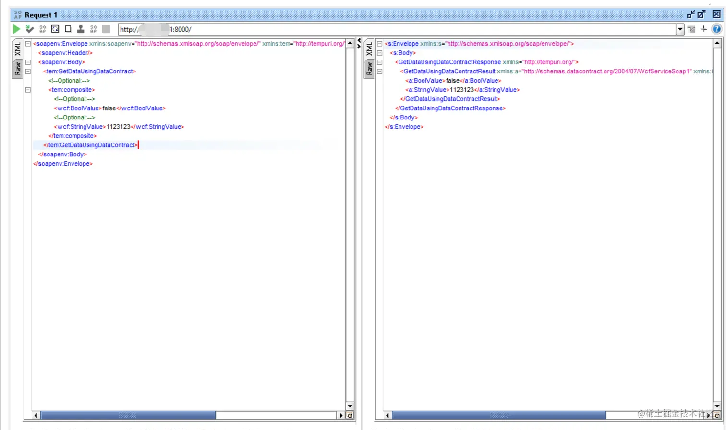Collapse the tem:GetDataUsingDataContract node
This screenshot has height=430, width=726.
28,71
